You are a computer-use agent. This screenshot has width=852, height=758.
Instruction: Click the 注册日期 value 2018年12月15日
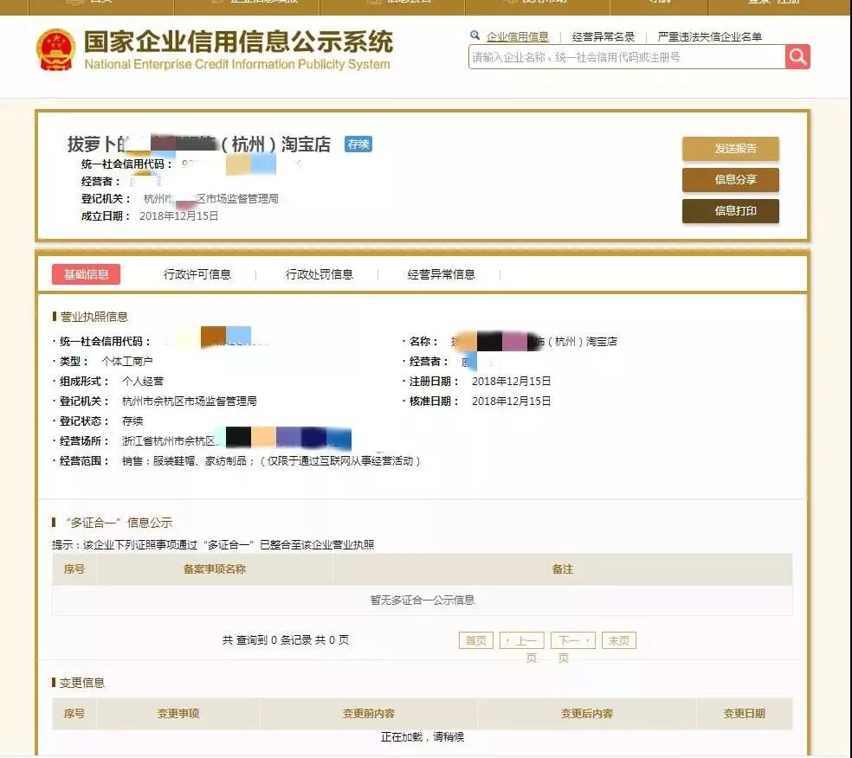coord(512,382)
